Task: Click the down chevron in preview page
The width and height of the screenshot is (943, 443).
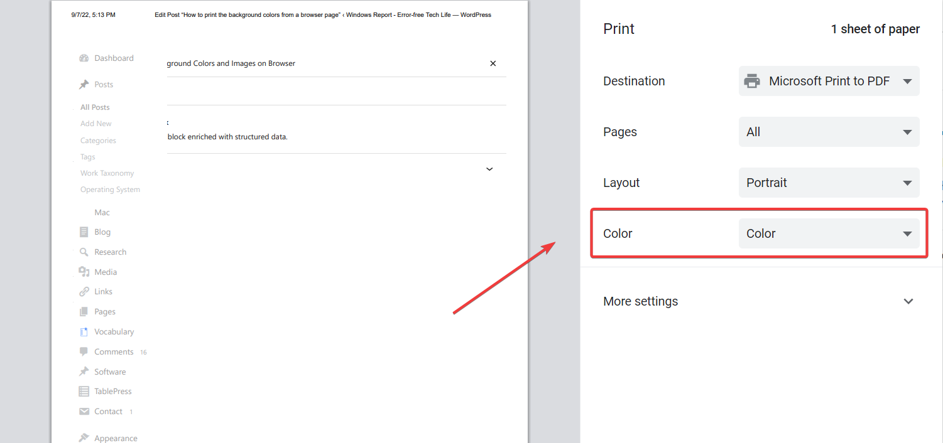Action: [x=489, y=169]
